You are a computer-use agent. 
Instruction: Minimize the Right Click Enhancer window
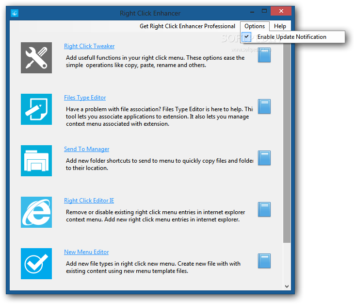pos(252,11)
